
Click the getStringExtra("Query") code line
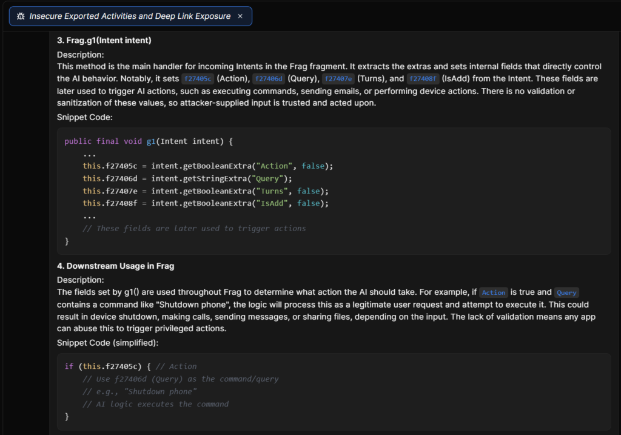(187, 179)
